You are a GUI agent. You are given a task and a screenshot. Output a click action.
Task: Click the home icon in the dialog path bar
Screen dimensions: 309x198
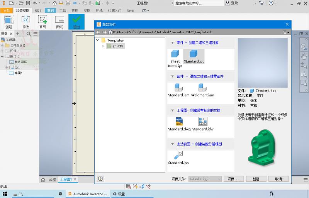110,32
